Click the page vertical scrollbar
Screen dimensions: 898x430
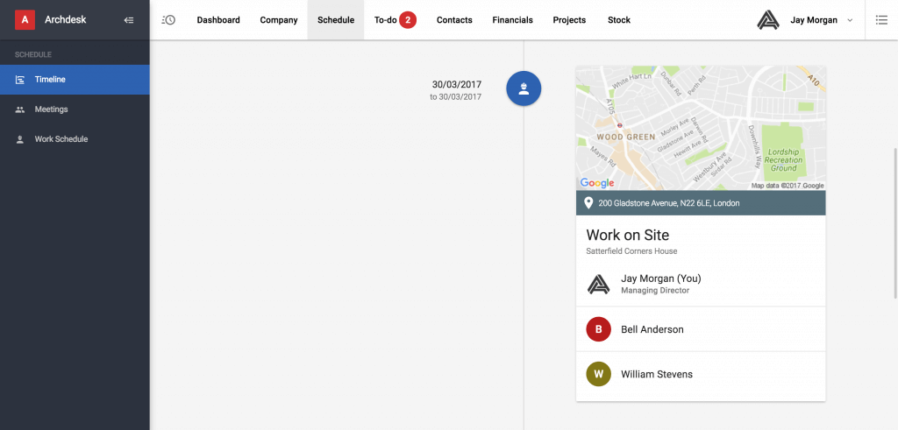pyautogui.click(x=895, y=223)
